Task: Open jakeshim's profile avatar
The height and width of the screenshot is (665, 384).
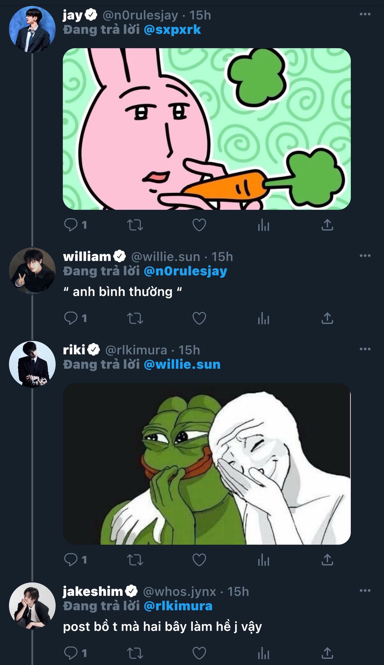Action: coord(32,606)
